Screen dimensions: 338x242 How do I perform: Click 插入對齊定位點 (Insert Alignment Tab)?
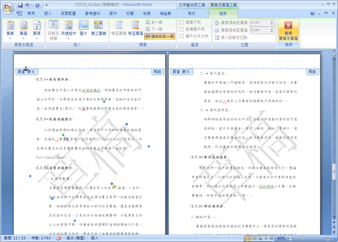pyautogui.click(x=231, y=38)
